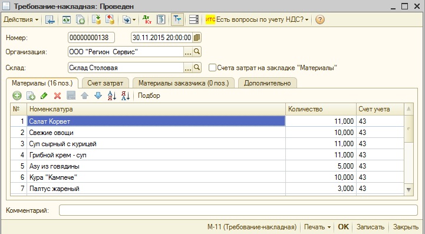Expand the Печать dropdown

pos(317,227)
